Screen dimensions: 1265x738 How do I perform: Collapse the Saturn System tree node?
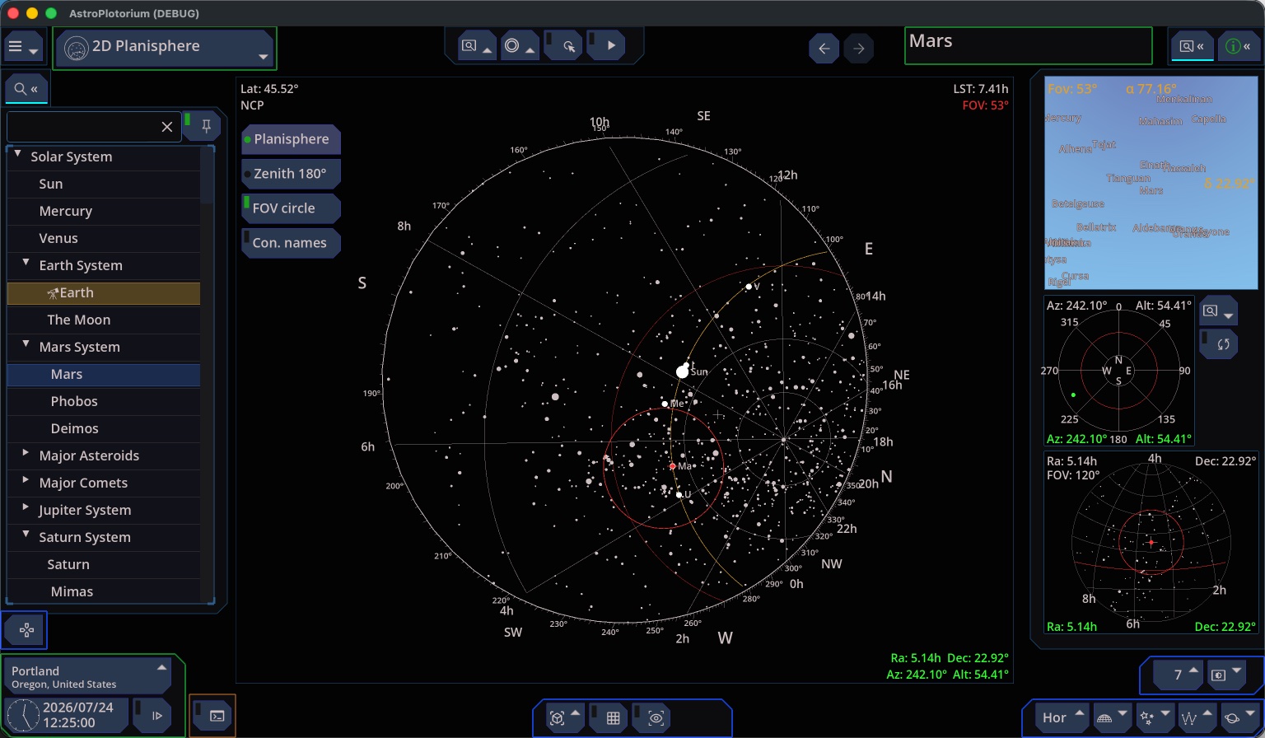point(26,535)
